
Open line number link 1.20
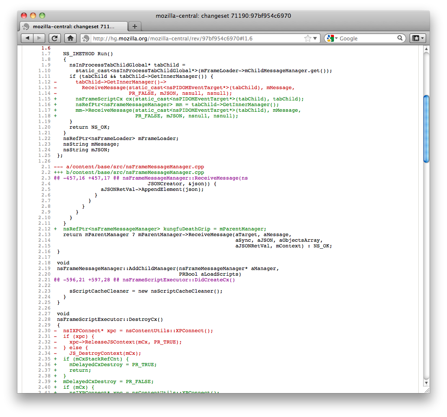[x=44, y=127]
